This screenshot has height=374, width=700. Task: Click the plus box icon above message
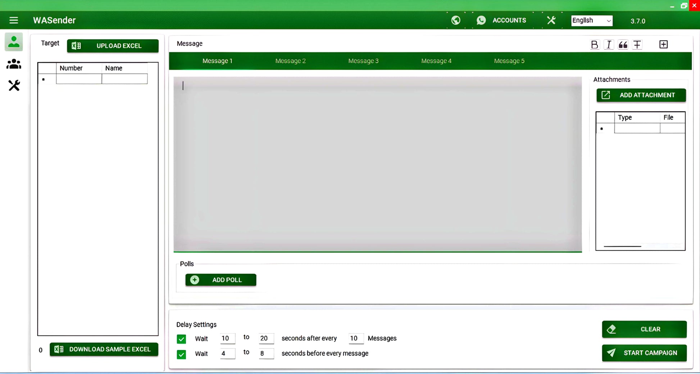point(663,45)
